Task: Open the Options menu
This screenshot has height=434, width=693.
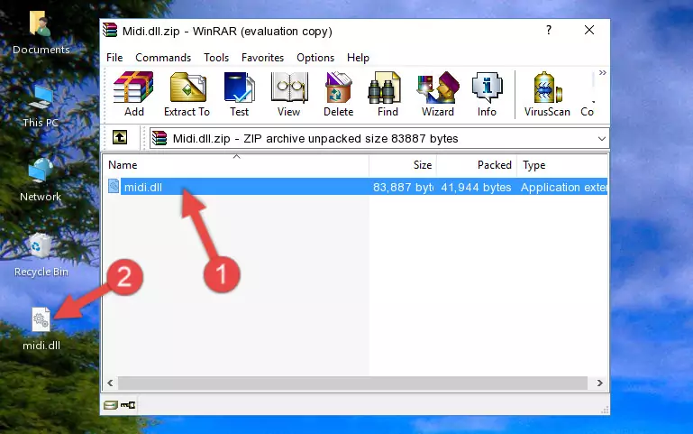Action: 315,58
